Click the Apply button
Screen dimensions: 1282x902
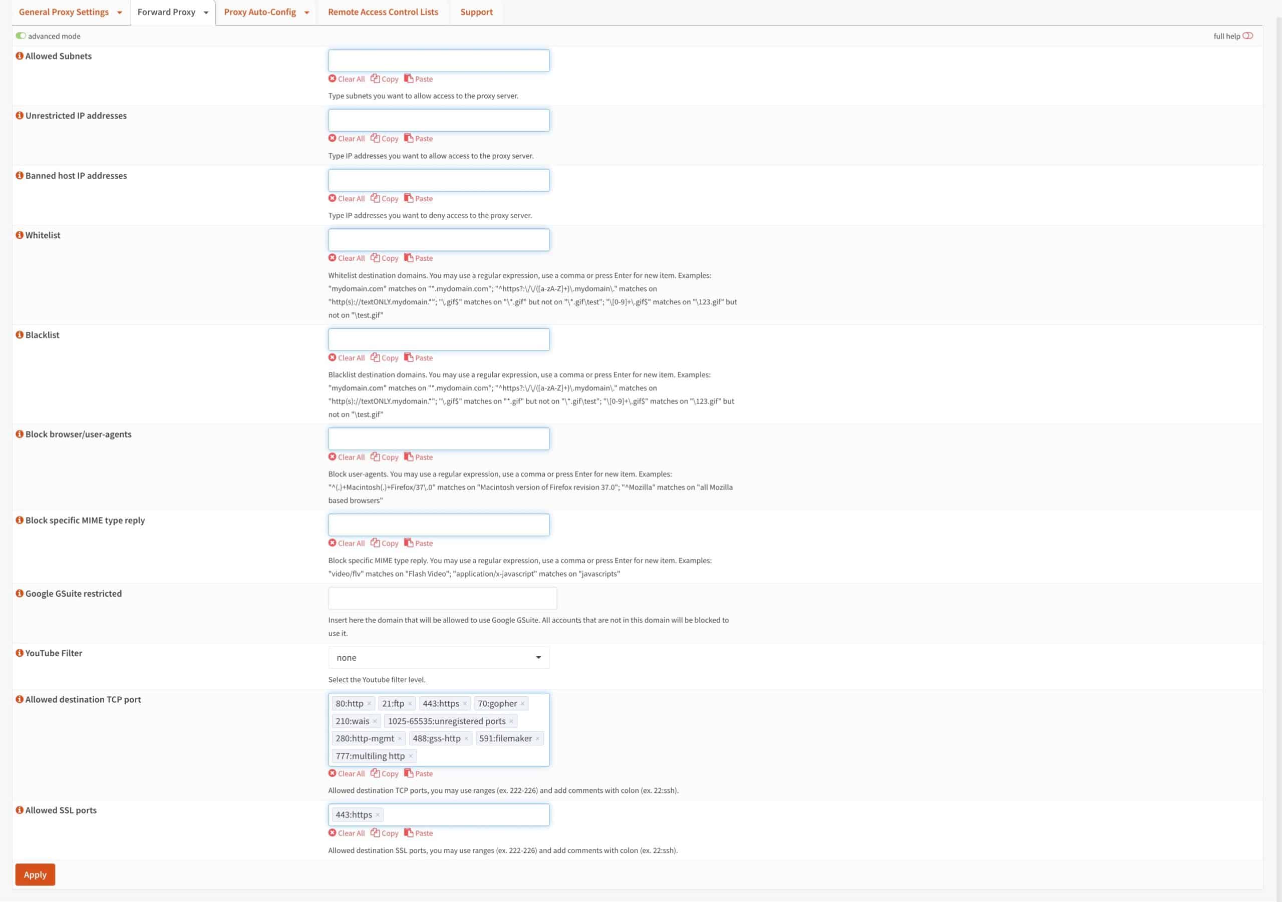[35, 874]
